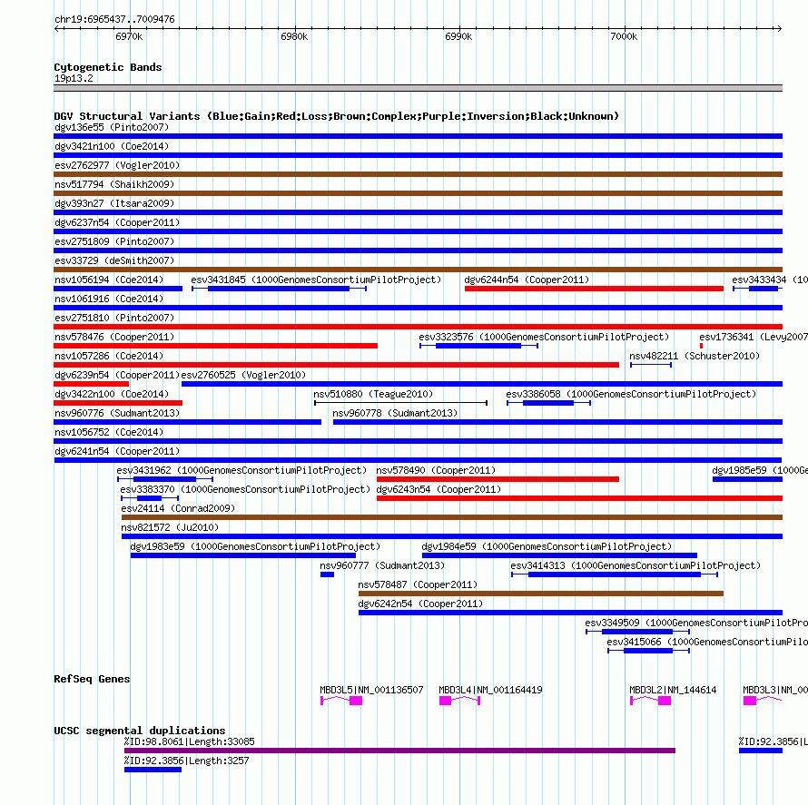This screenshot has height=805, width=808.
Task: Open esv33729 (deSmith2007) label
Action: [114, 260]
